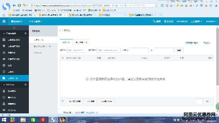Bookmark page with address bar star
This screenshot has width=219, height=123.
tap(117, 5)
